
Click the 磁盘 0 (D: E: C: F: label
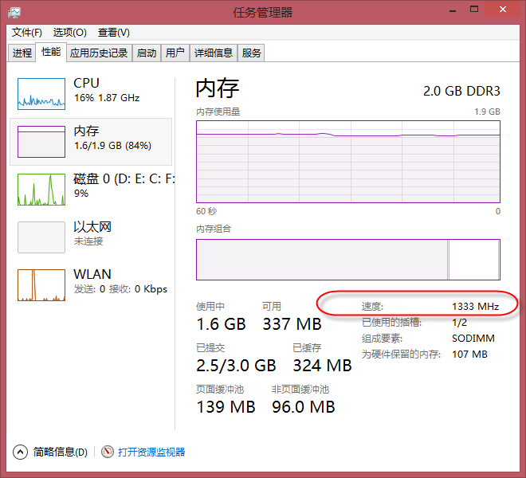coord(124,178)
